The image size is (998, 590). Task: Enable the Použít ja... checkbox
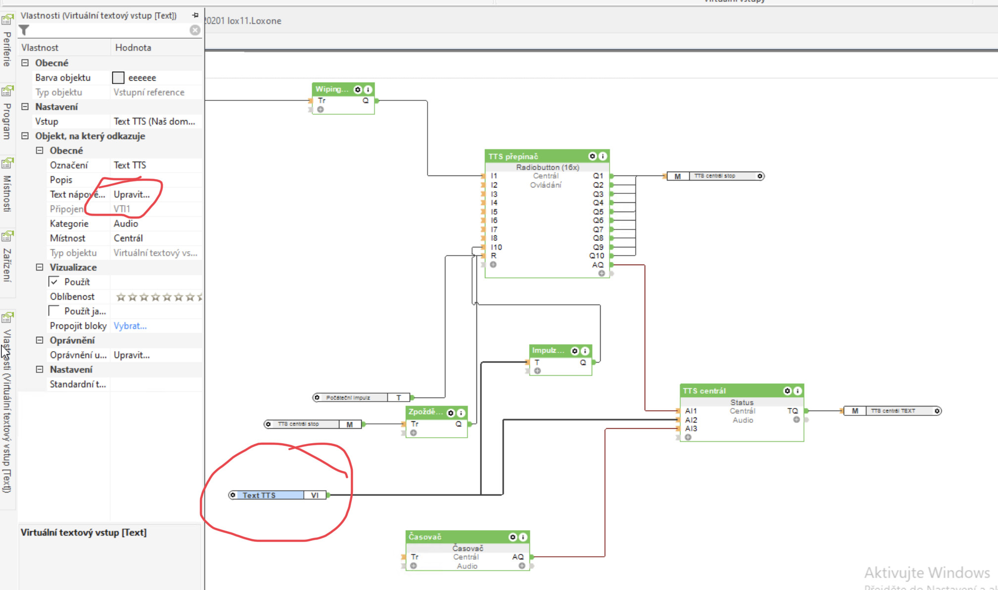tap(54, 311)
